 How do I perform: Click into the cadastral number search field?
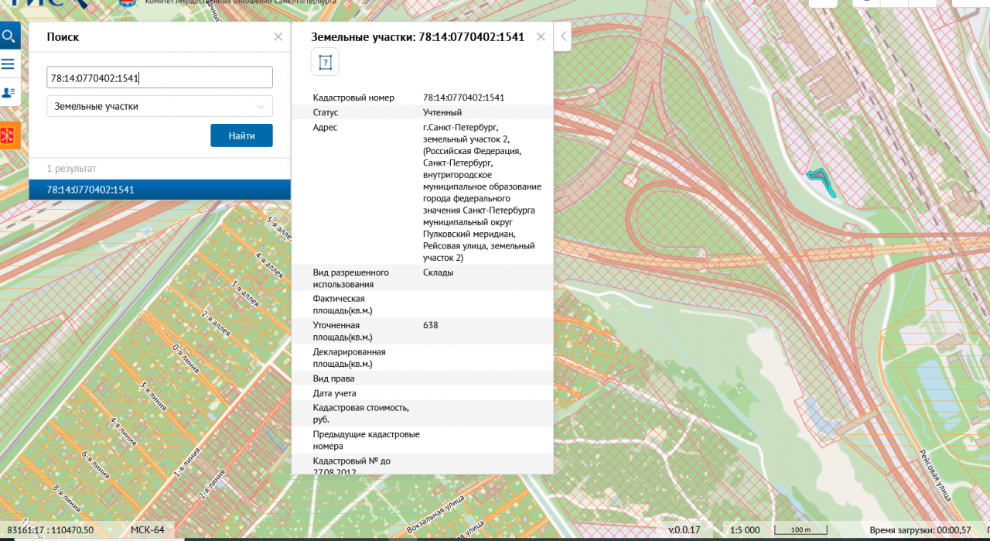(159, 77)
